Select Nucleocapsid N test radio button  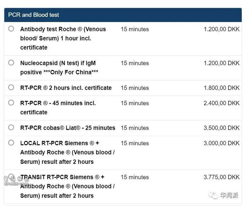(11, 63)
